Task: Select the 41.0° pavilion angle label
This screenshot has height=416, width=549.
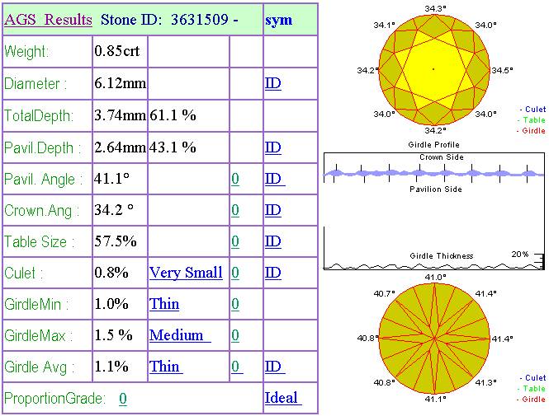Action: coord(436,278)
